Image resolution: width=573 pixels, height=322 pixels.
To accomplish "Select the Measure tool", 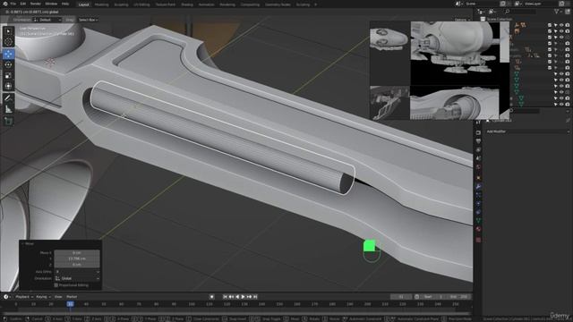I will click(8, 109).
